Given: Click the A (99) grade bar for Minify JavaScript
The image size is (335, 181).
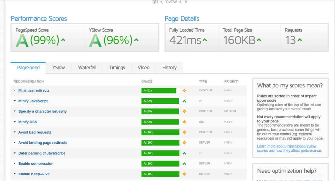Looking at the screenshot, I should pos(160,101).
